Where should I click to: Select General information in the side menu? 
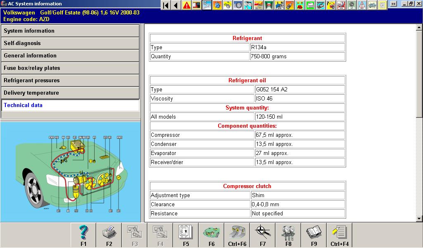tap(70, 55)
